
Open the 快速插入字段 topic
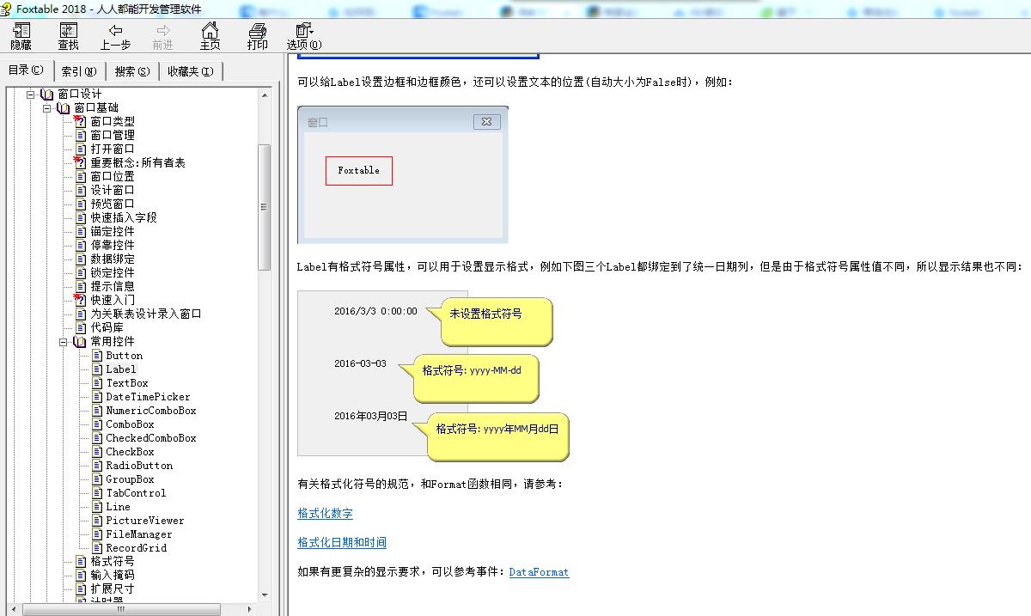click(x=124, y=217)
